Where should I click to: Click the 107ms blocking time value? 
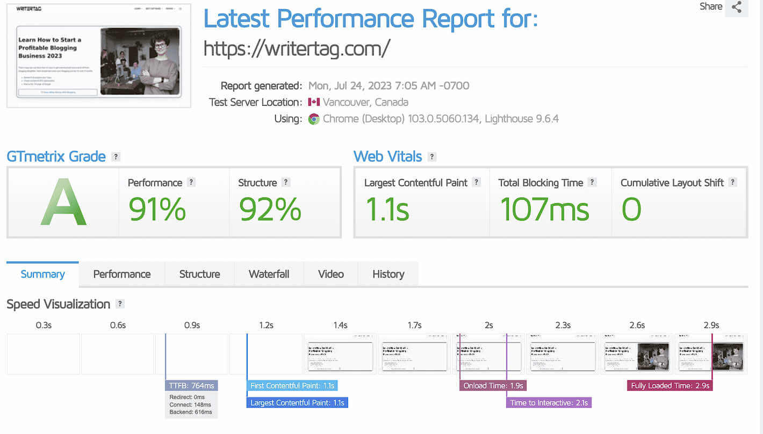(545, 209)
